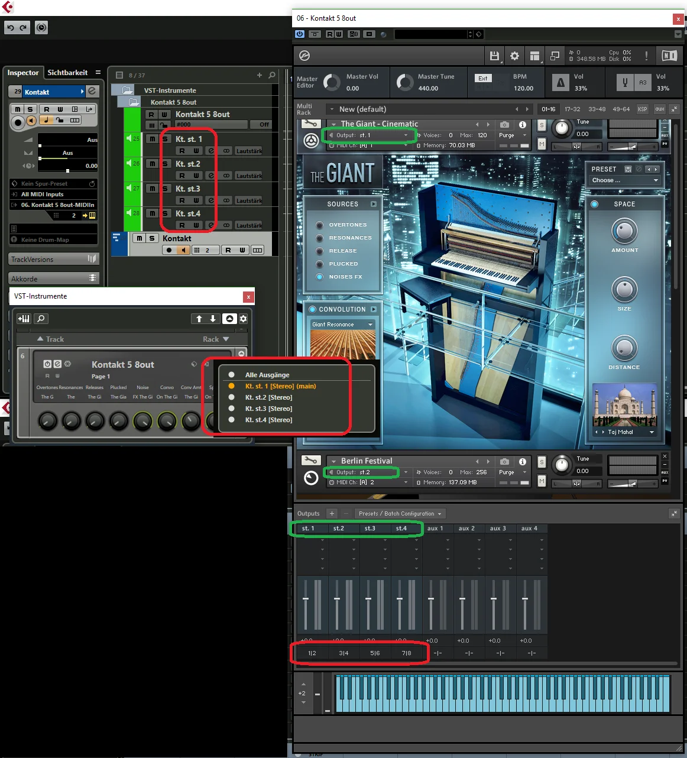Mute track Kt. st.3
Viewport: 687px width, 758px height.
pos(153,189)
